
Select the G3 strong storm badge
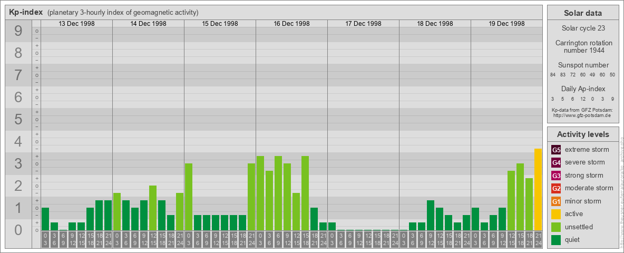pyautogui.click(x=556, y=176)
